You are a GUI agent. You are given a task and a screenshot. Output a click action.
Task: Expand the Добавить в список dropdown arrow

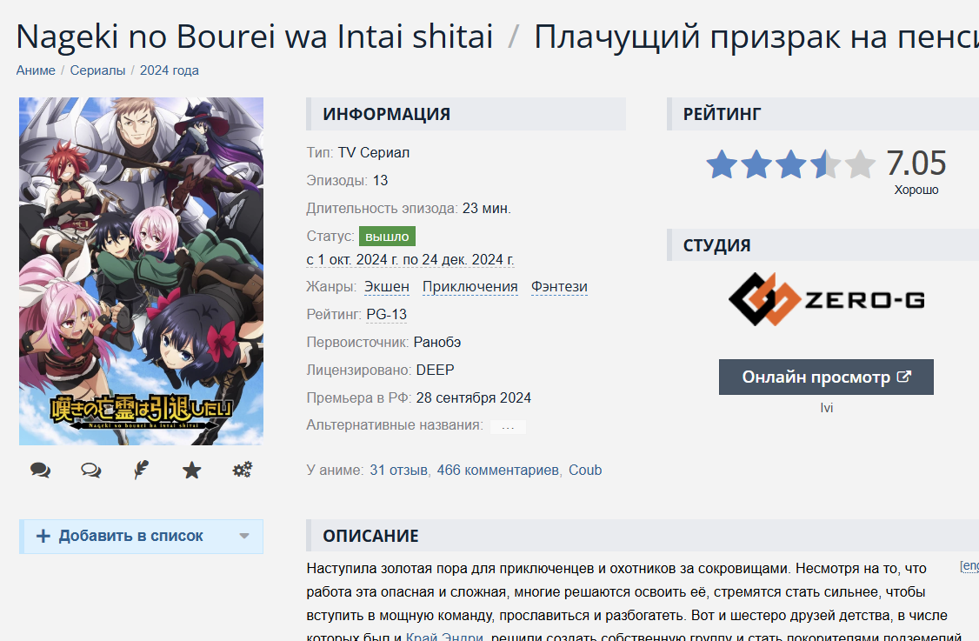[x=244, y=536]
